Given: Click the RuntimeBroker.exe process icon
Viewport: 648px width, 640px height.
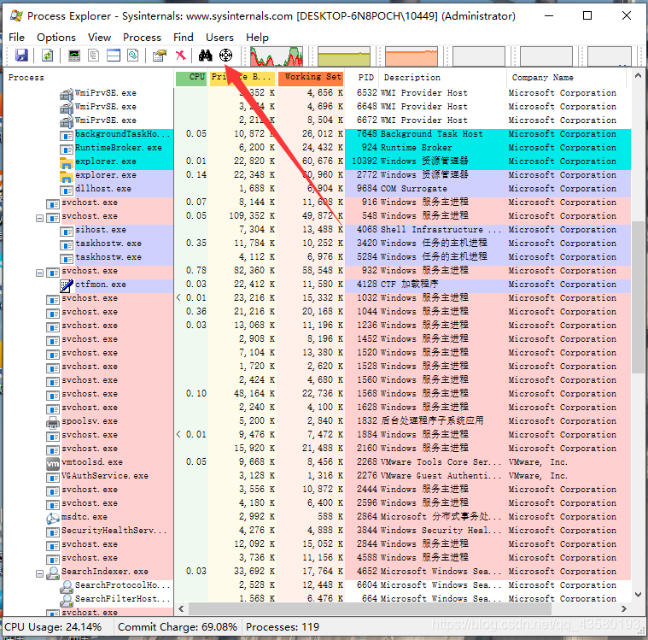Looking at the screenshot, I should [x=66, y=149].
